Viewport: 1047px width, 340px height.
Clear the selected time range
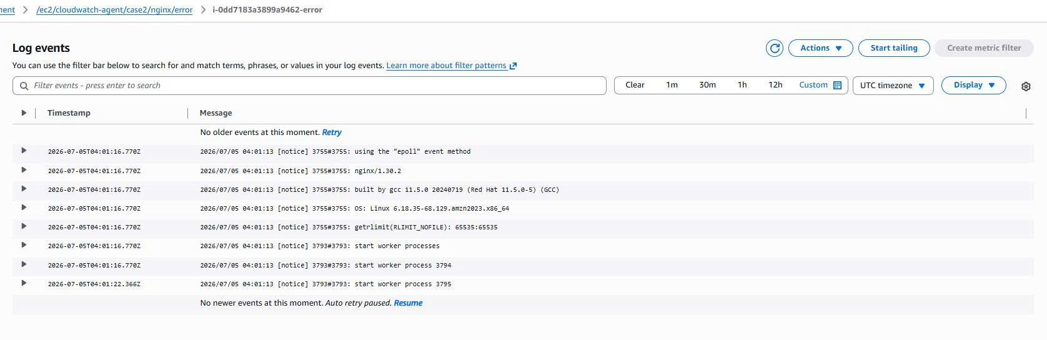(x=635, y=85)
